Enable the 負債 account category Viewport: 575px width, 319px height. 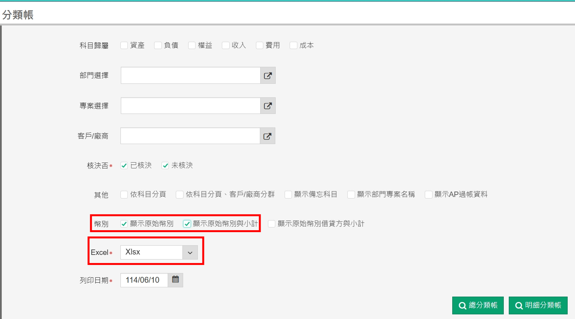pyautogui.click(x=158, y=46)
